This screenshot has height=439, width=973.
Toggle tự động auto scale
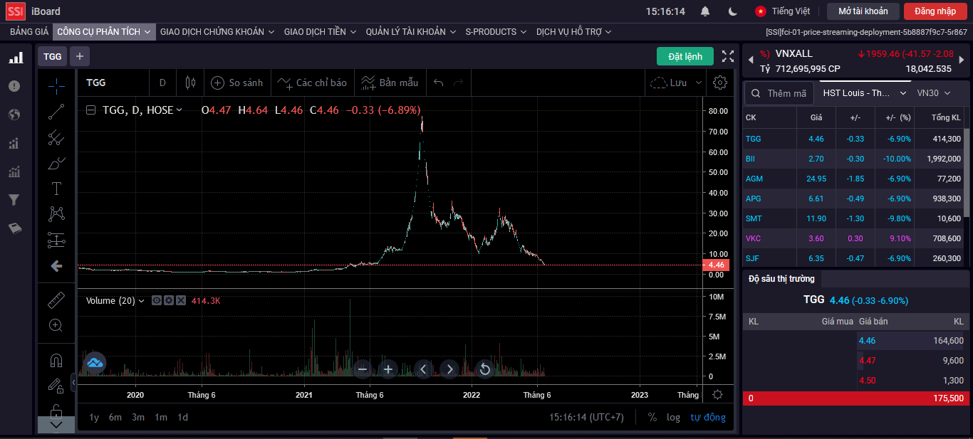(708, 418)
